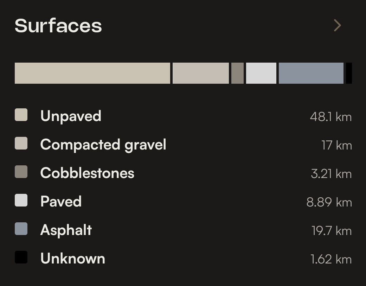366x286 pixels.
Task: Click the Unpaved label
Action: 71,116
